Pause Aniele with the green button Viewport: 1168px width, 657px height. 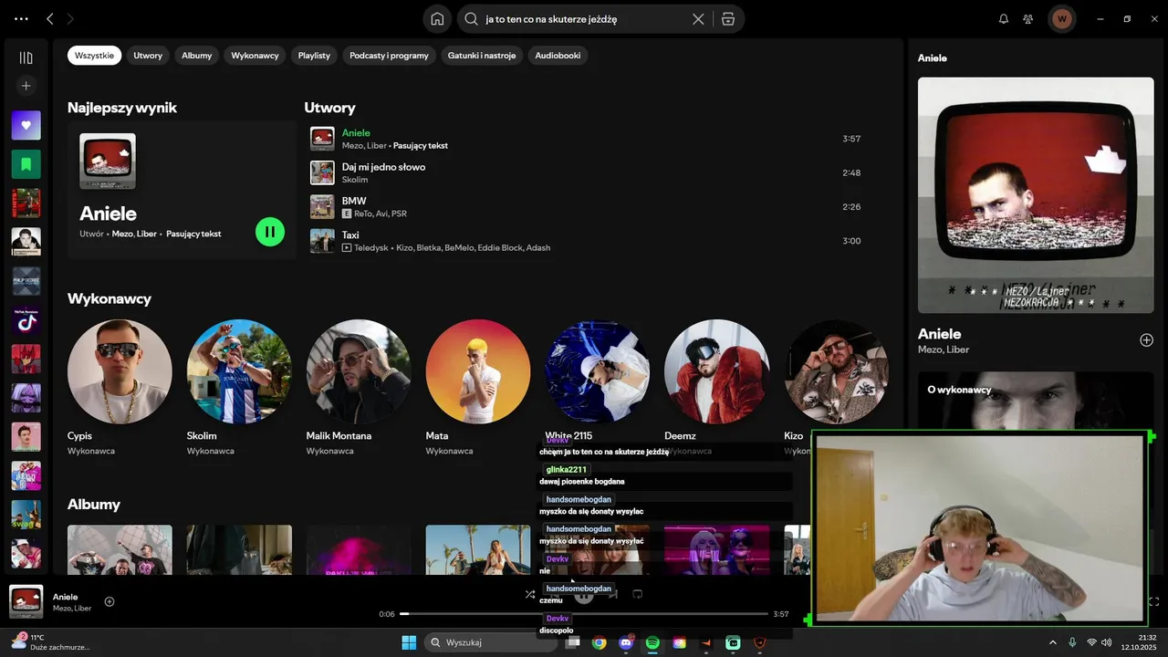click(270, 232)
